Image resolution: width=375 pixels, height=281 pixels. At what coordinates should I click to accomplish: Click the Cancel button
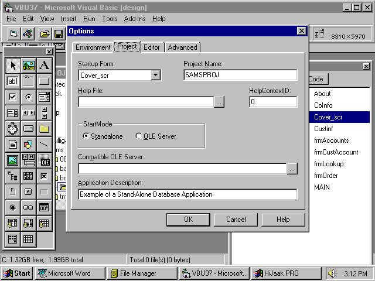(x=236, y=220)
